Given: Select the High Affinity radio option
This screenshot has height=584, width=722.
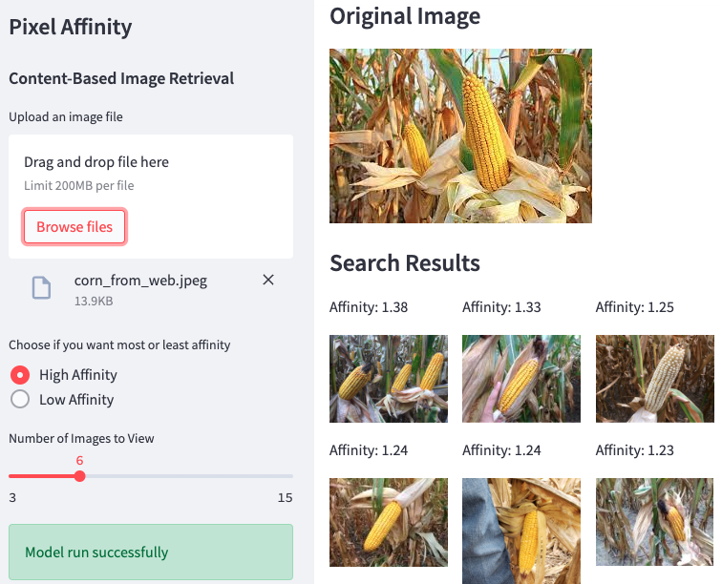Looking at the screenshot, I should tap(19, 375).
